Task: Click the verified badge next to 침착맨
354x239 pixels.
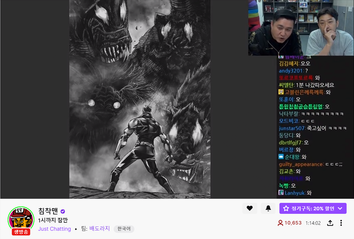Action: [x=63, y=211]
